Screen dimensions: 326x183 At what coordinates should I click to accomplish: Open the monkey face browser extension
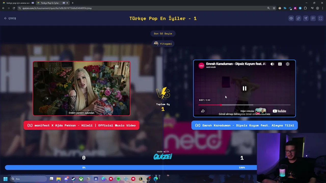coord(280,8)
